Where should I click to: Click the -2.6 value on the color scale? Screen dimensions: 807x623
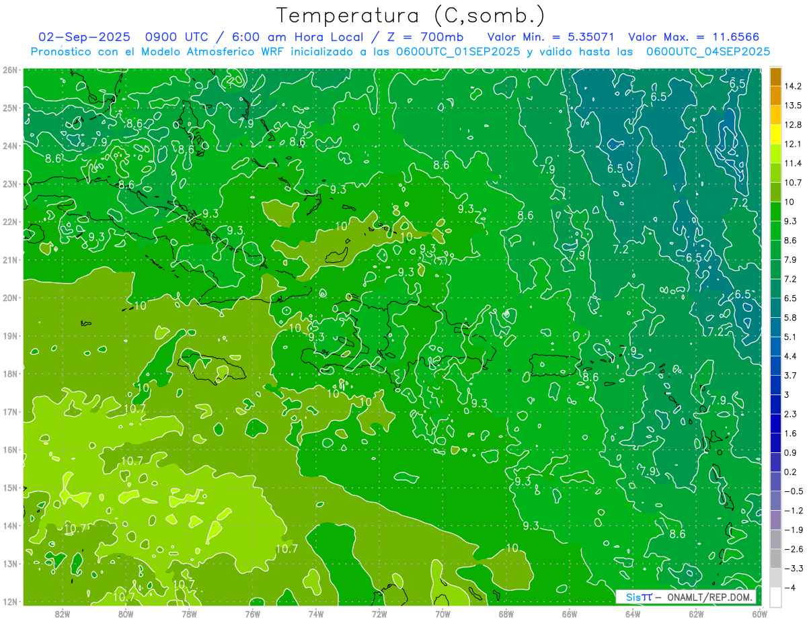(794, 549)
